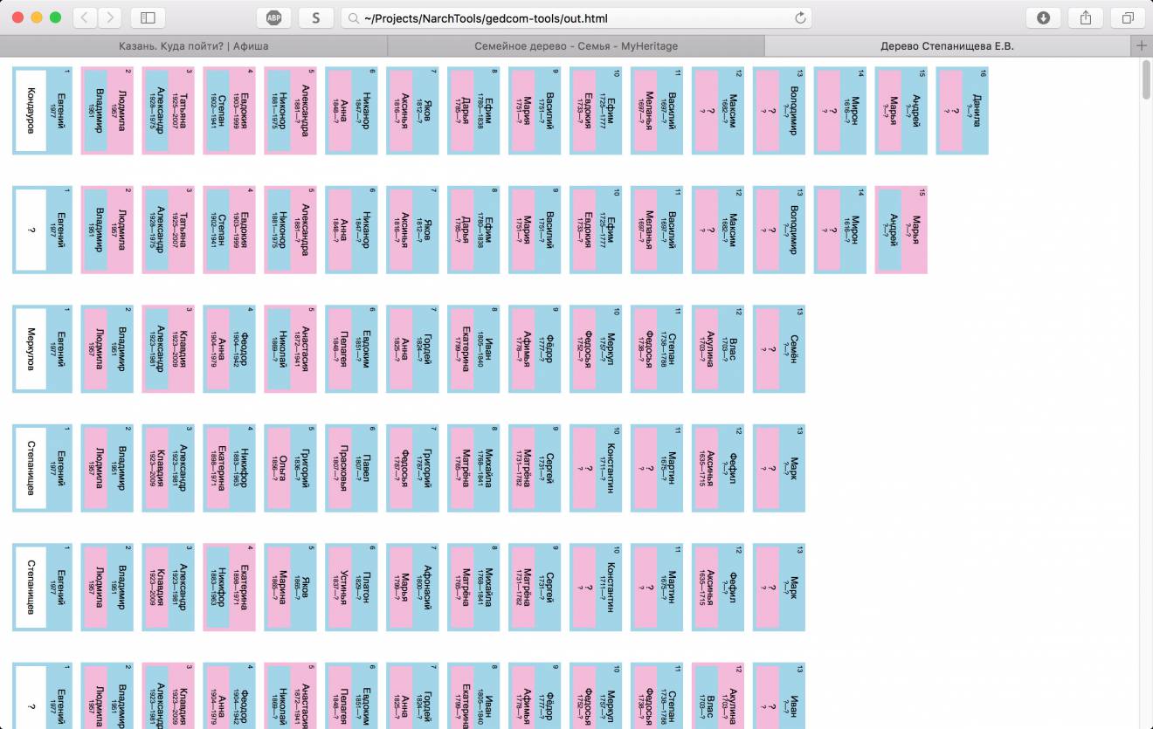Screen dimensions: 1153x729
Task: Click the Павел and Прасковья card
Action: 352,468
